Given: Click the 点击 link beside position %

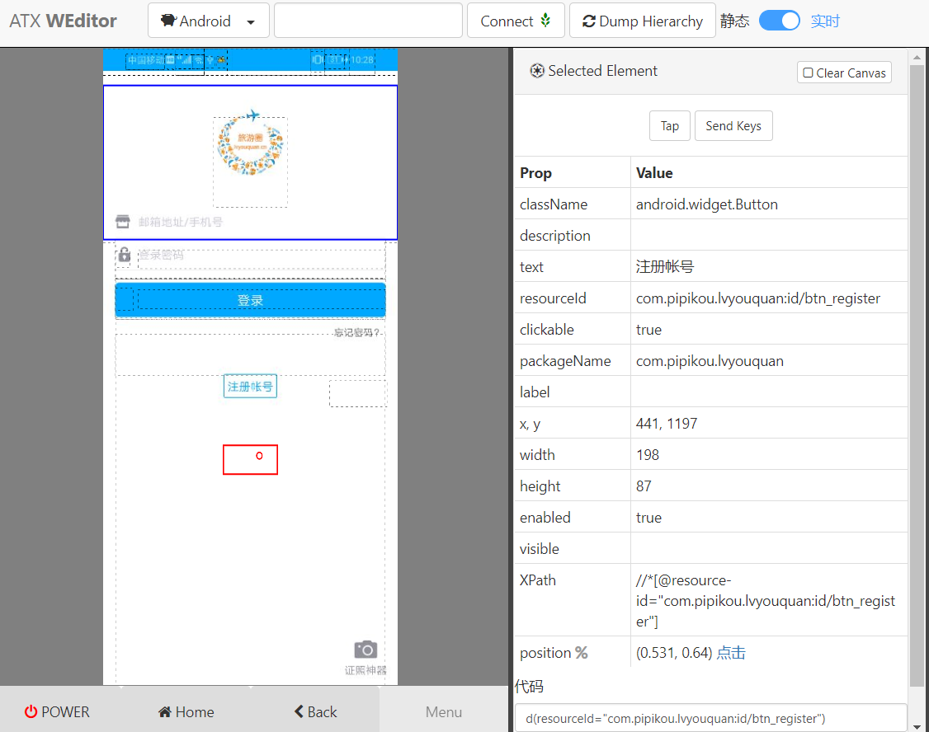Looking at the screenshot, I should point(729,652).
